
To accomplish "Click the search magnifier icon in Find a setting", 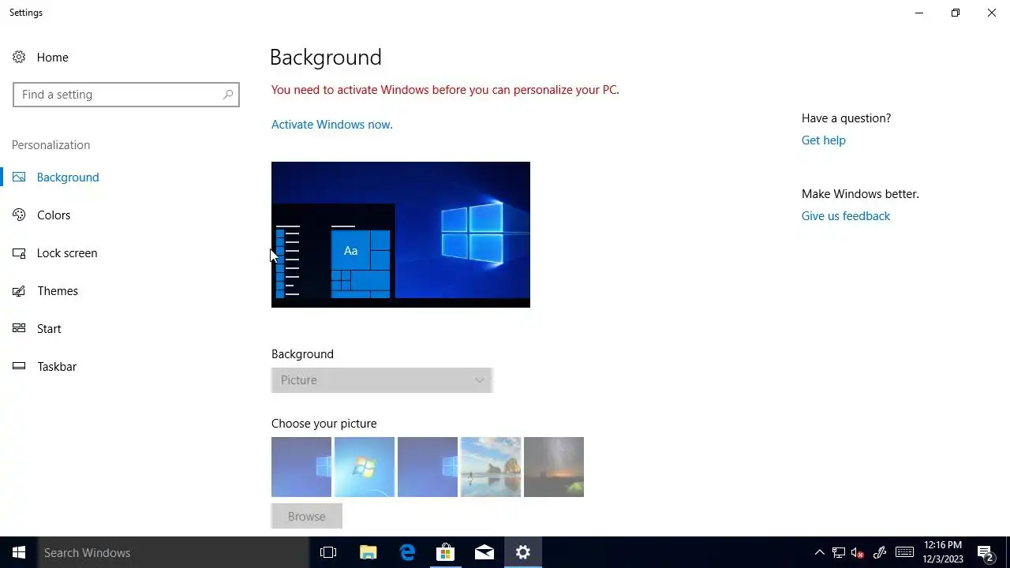I will pyautogui.click(x=228, y=95).
